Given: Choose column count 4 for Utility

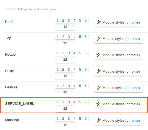Looking at the screenshot, I should coord(74,69).
